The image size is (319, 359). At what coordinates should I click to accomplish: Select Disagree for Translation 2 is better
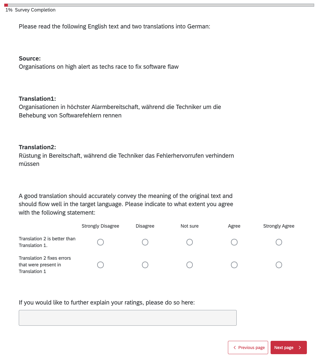tap(145, 242)
